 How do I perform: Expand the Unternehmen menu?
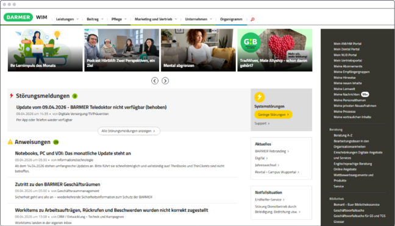pyautogui.click(x=199, y=19)
